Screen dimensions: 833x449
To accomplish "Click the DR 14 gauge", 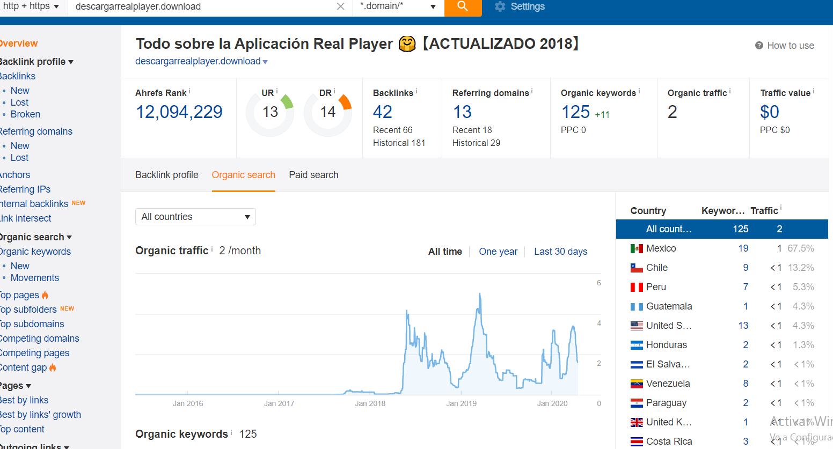I will pyautogui.click(x=328, y=112).
